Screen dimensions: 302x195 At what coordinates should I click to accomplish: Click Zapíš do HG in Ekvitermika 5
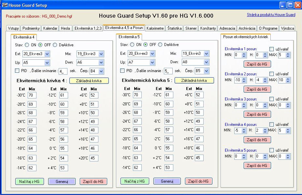point(198,181)
